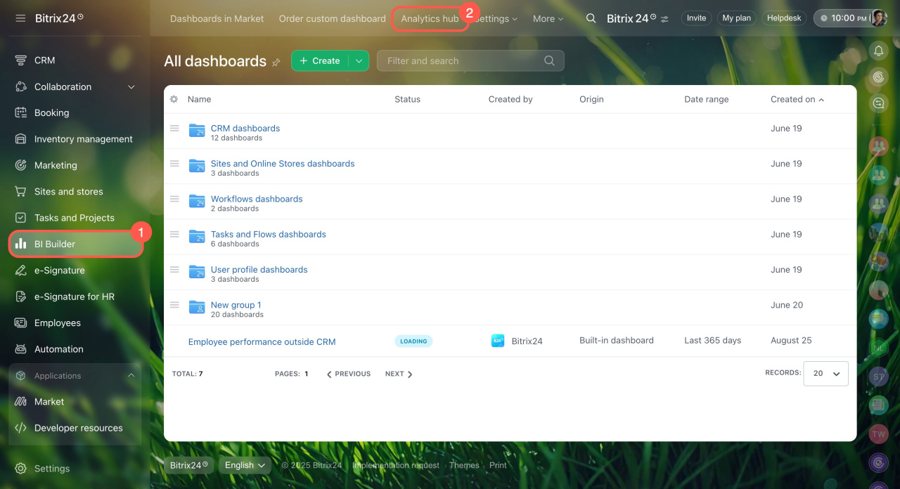Viewport: 900px width, 489px height.
Task: Click the green Create button
Action: (320, 61)
